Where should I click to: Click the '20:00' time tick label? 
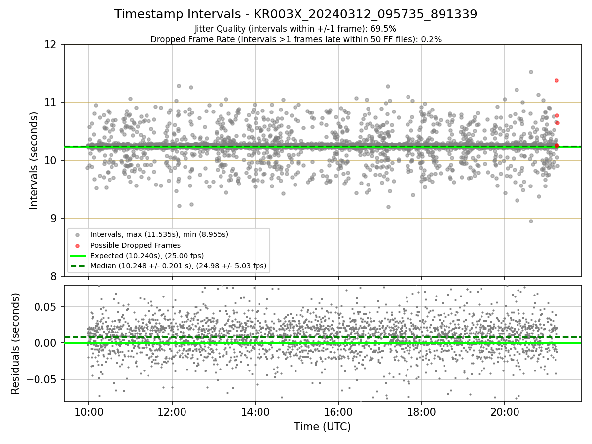click(x=504, y=412)
